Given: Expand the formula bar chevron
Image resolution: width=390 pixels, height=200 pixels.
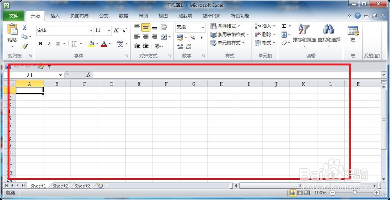Looking at the screenshot, I should coord(383,74).
